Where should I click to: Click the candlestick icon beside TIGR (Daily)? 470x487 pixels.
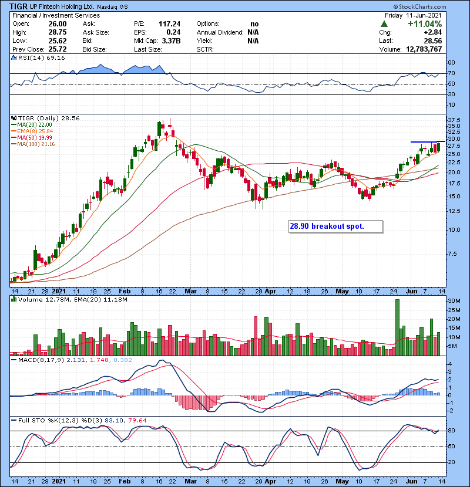14,118
